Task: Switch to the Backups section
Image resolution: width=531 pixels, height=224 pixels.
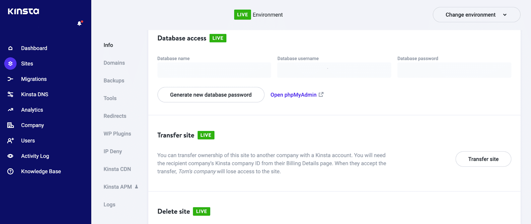Action: pos(114,80)
